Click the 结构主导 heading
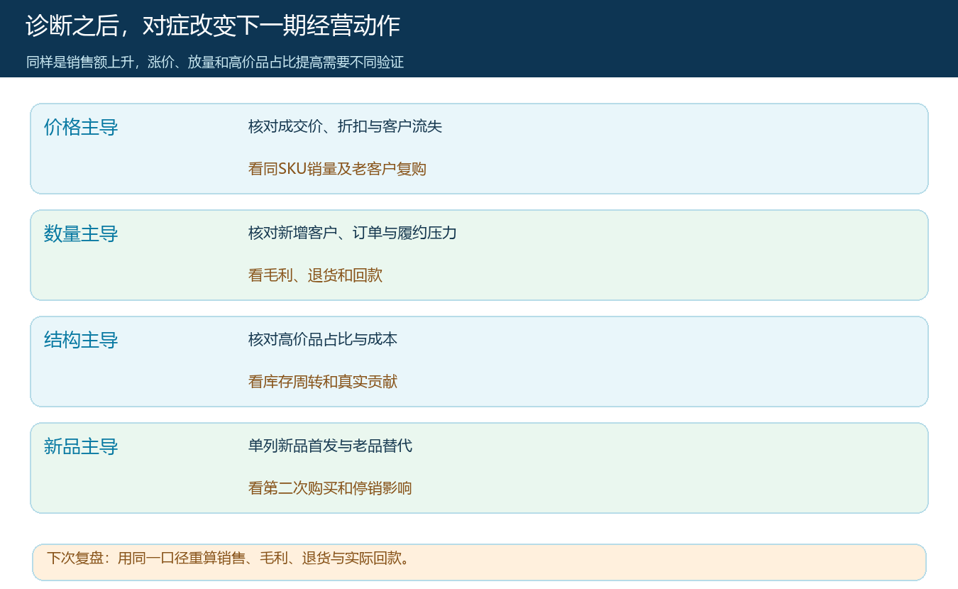Image resolution: width=958 pixels, height=589 pixels. pos(81,341)
